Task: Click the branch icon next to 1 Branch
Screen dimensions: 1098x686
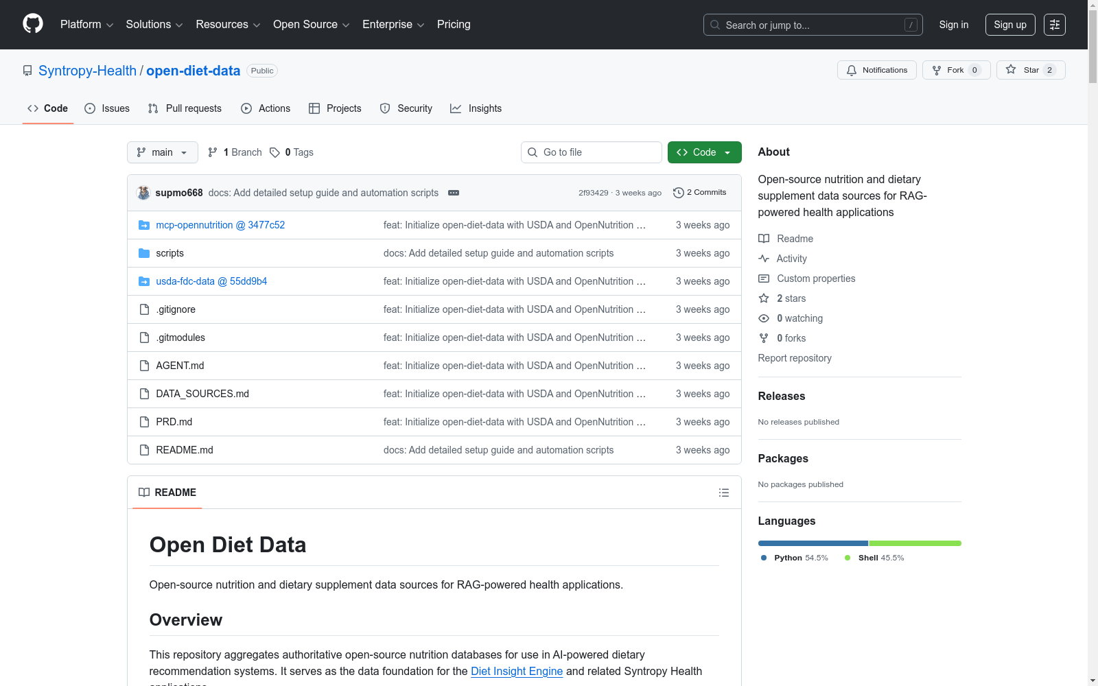Action: point(213,152)
